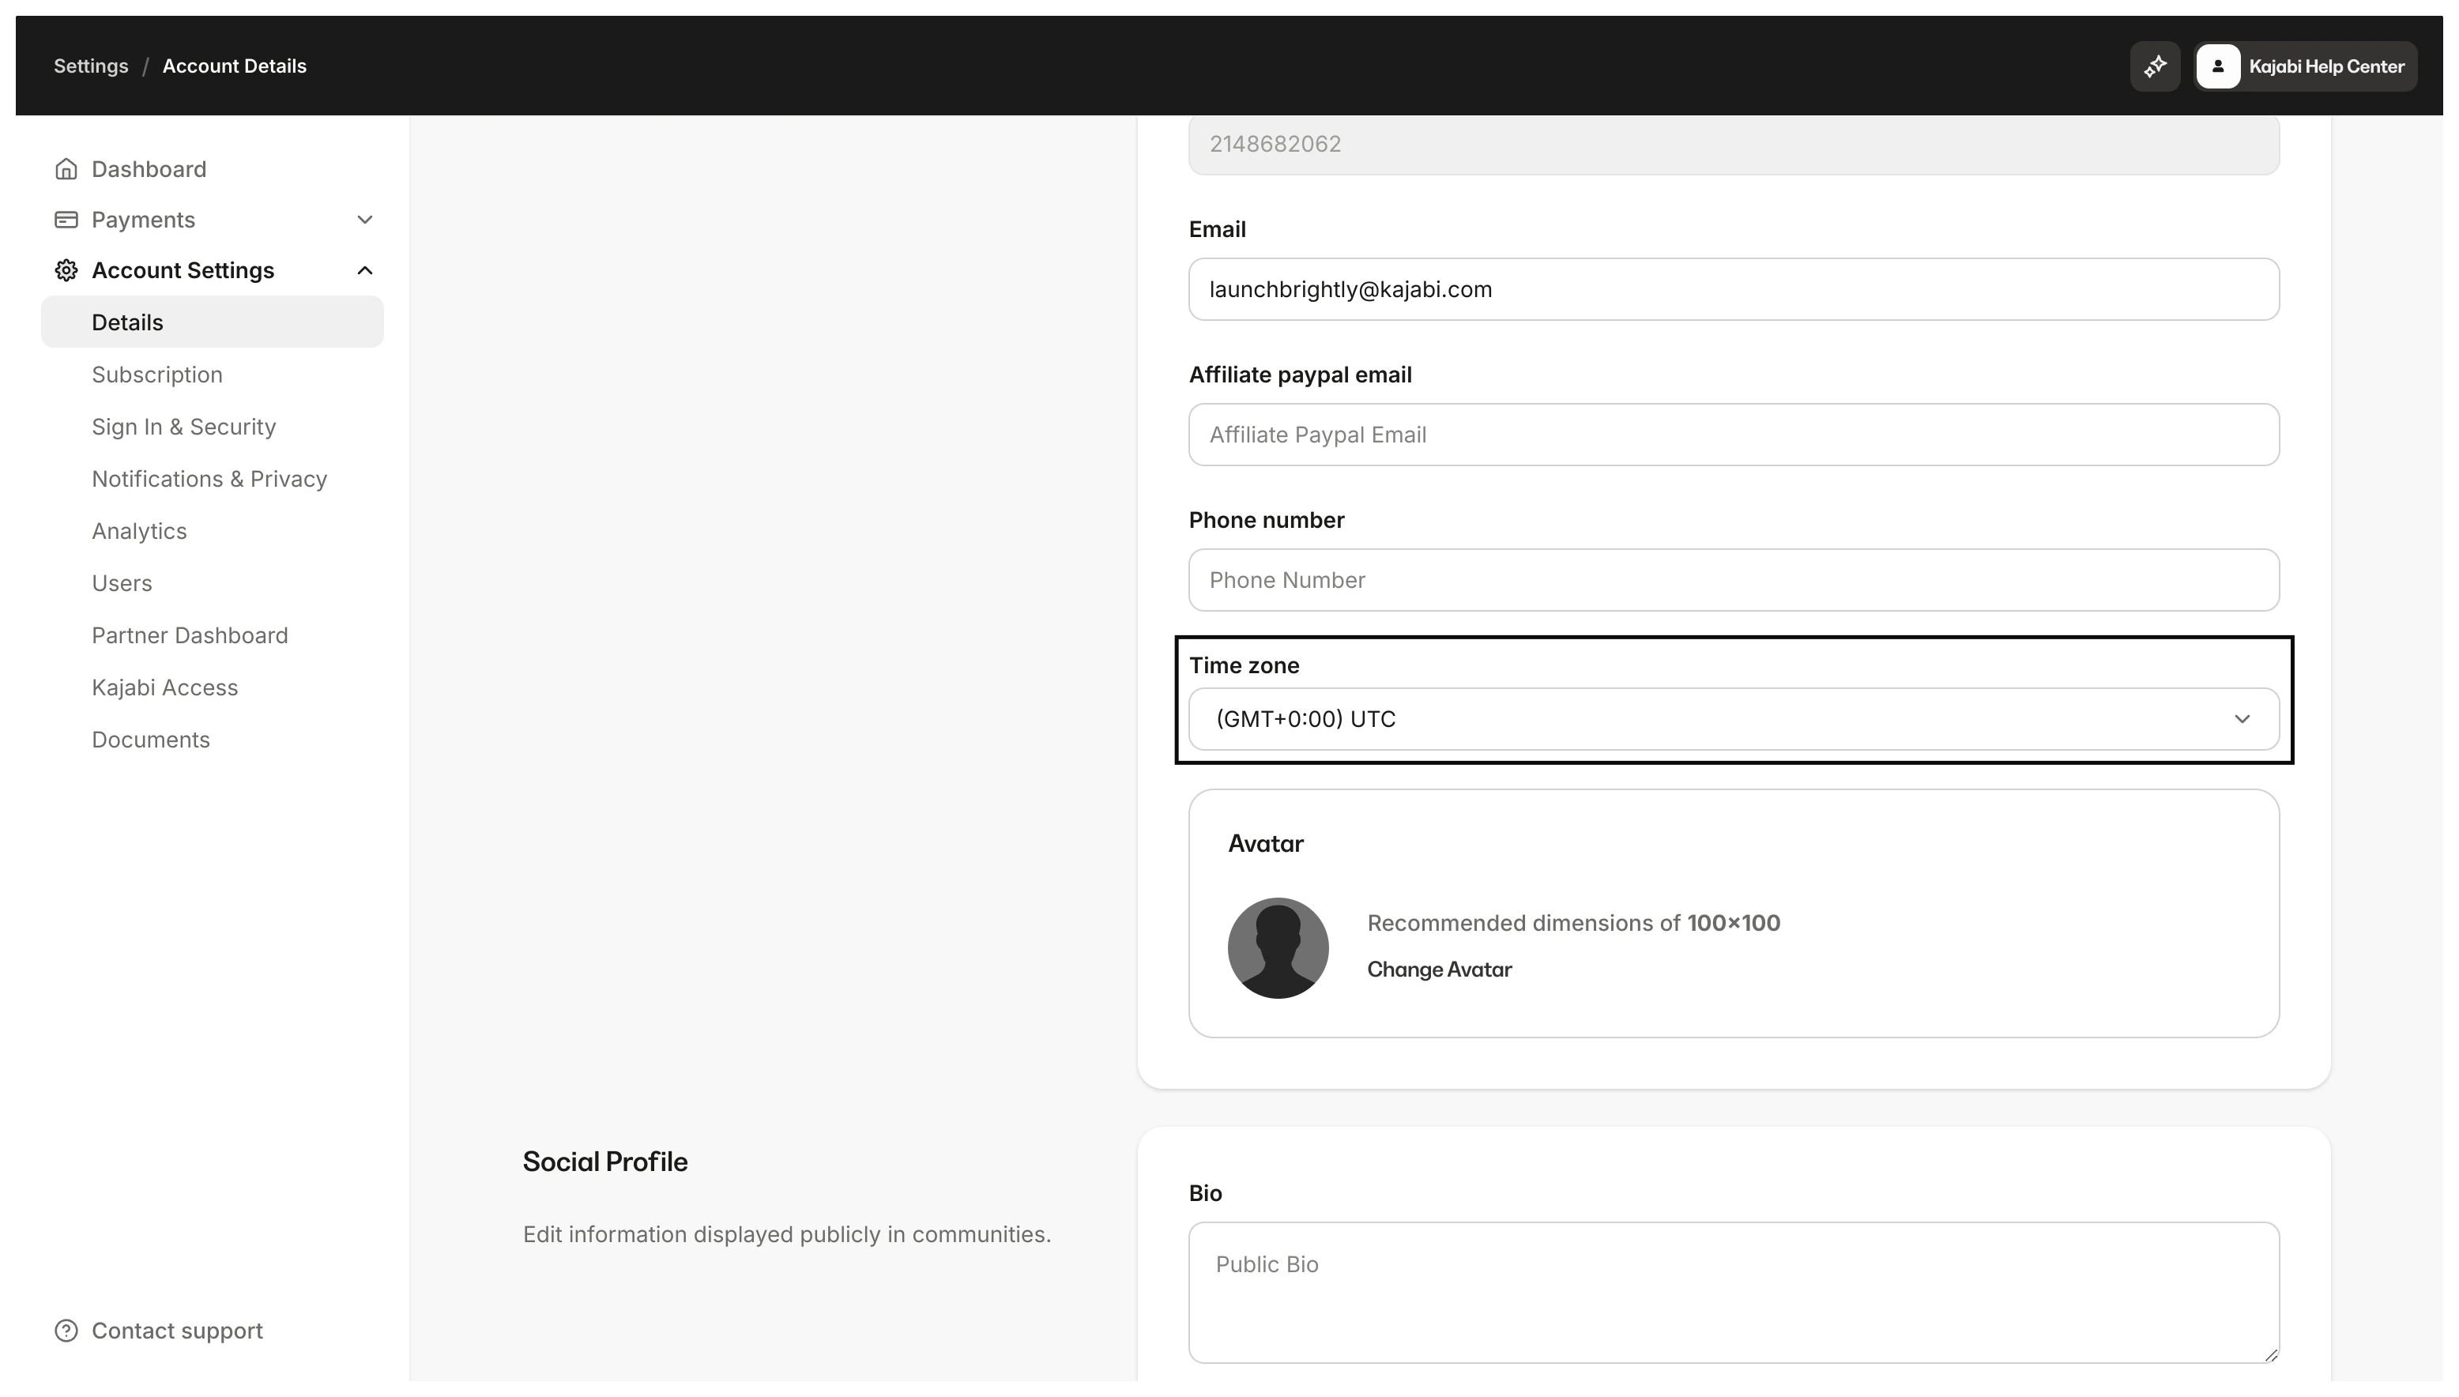Expand the Payments section chevron

364,220
